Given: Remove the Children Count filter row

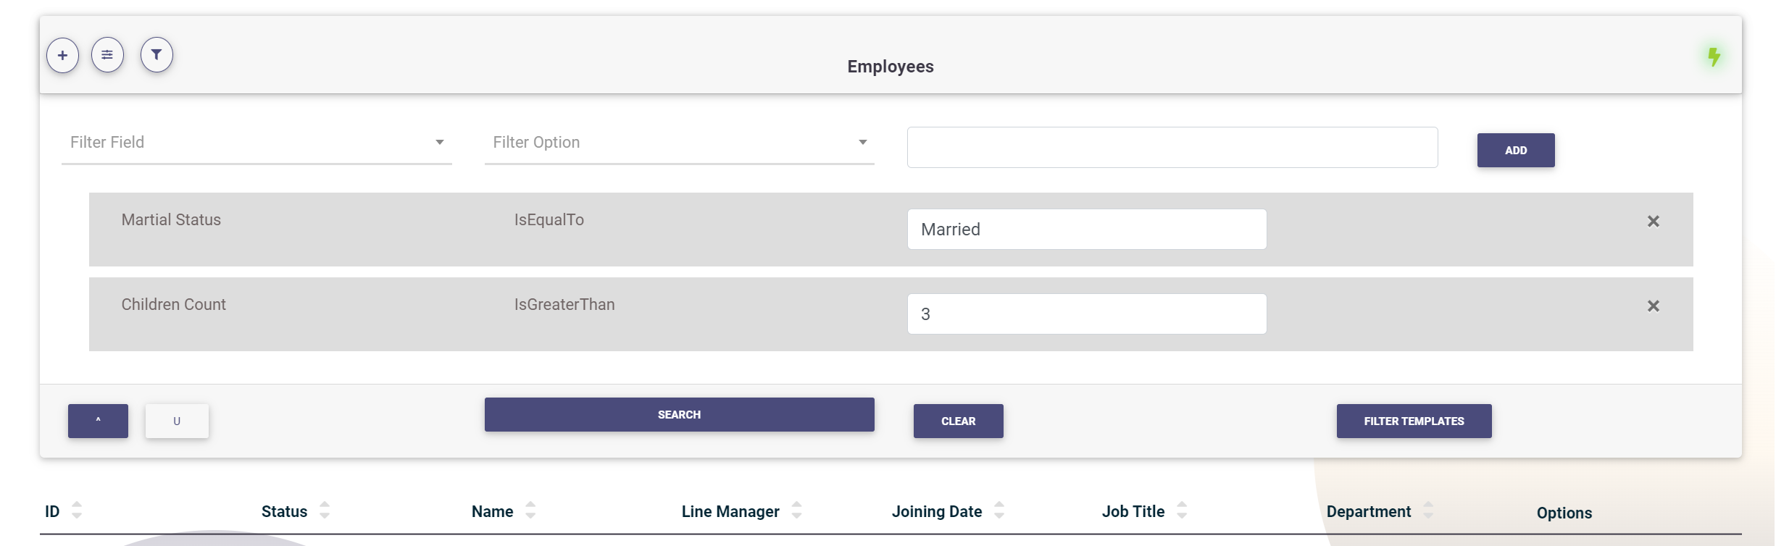Looking at the screenshot, I should (1653, 306).
